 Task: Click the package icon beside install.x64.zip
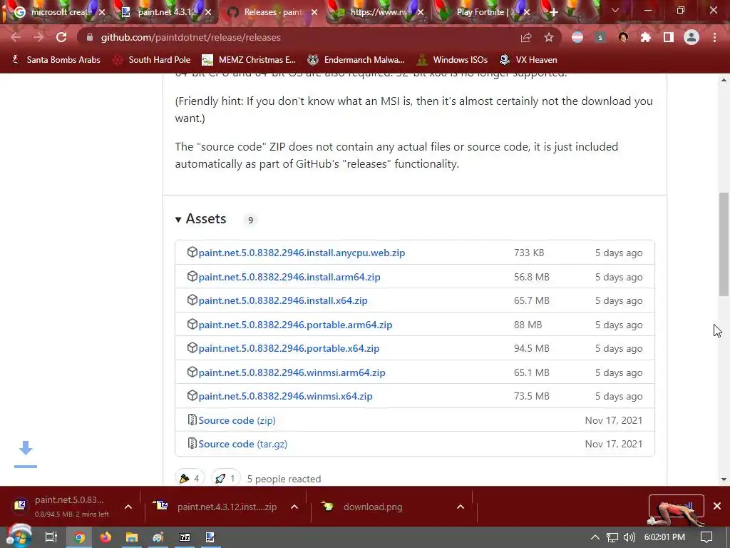[192, 300]
